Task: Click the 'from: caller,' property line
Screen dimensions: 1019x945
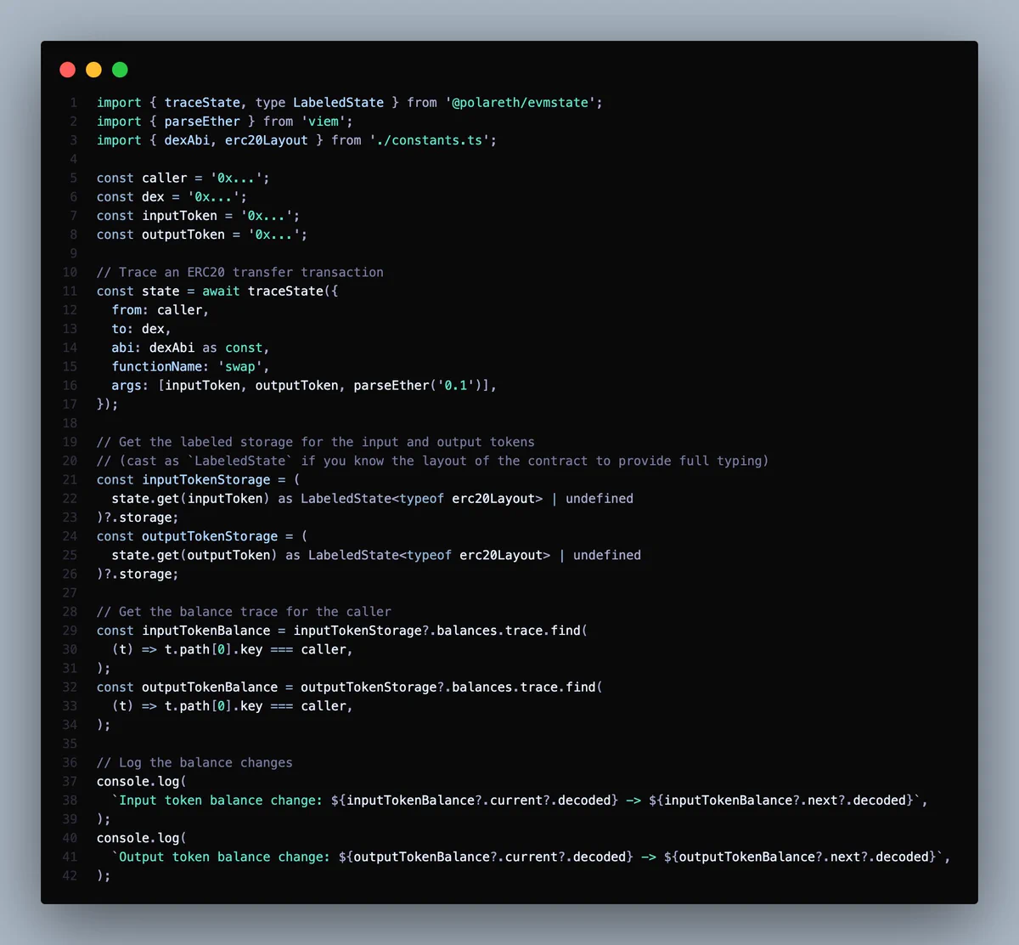Action: coord(160,310)
